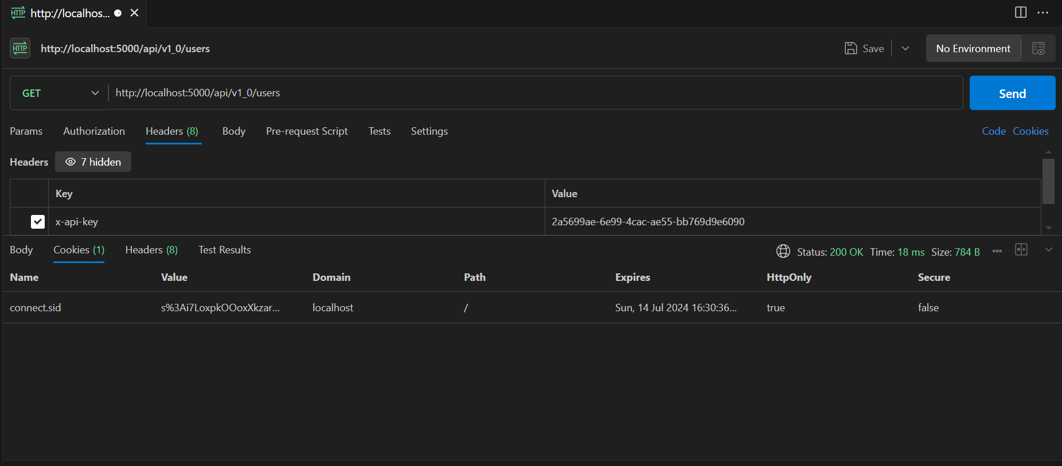The width and height of the screenshot is (1062, 466).
Task: Open the Cookies manager link
Action: coord(1030,131)
